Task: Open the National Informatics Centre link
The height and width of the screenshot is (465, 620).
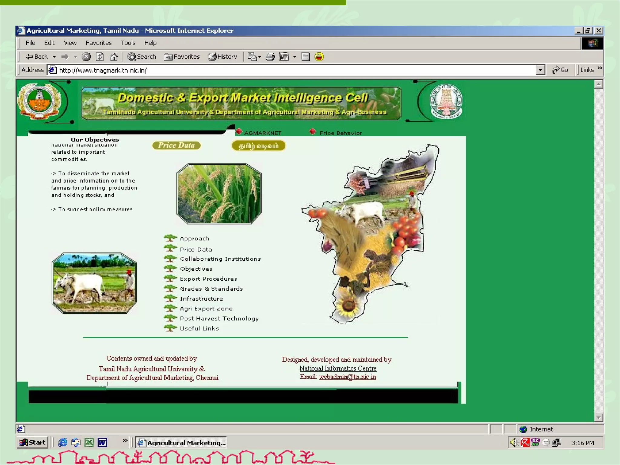Action: click(338, 368)
